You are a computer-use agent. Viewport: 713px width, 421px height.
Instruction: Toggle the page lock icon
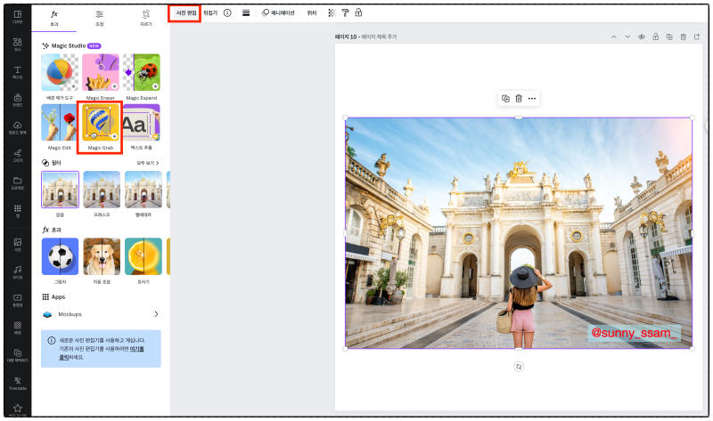[655, 36]
